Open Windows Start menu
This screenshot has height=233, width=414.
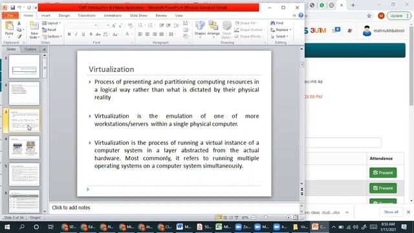click(7, 227)
